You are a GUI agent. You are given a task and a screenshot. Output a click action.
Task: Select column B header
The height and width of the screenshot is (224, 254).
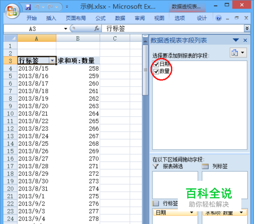pyautogui.click(x=78, y=38)
